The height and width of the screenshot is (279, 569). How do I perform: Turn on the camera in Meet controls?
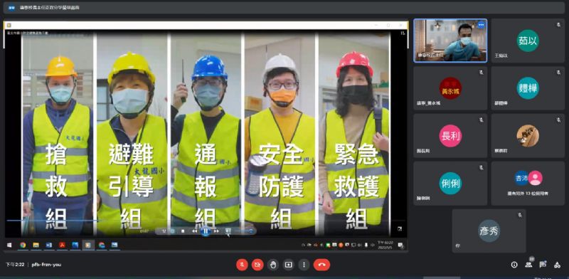tap(257, 265)
